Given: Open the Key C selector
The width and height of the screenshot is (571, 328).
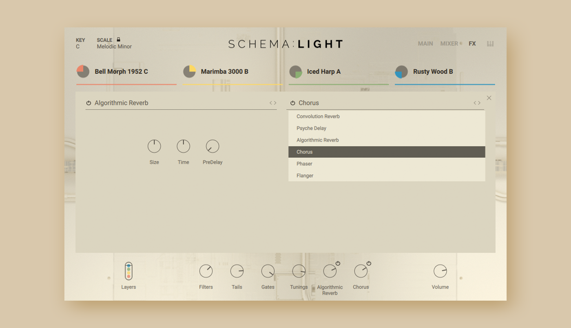Looking at the screenshot, I should 77,47.
